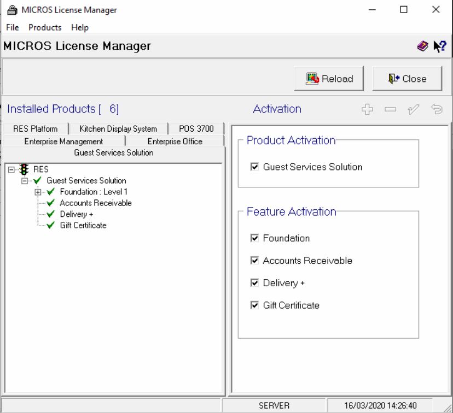Toggle the Guest Services Solution product checkbox

(x=254, y=167)
